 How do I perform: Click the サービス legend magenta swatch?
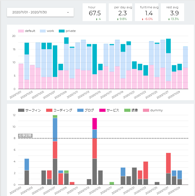pyautogui.click(x=102, y=110)
